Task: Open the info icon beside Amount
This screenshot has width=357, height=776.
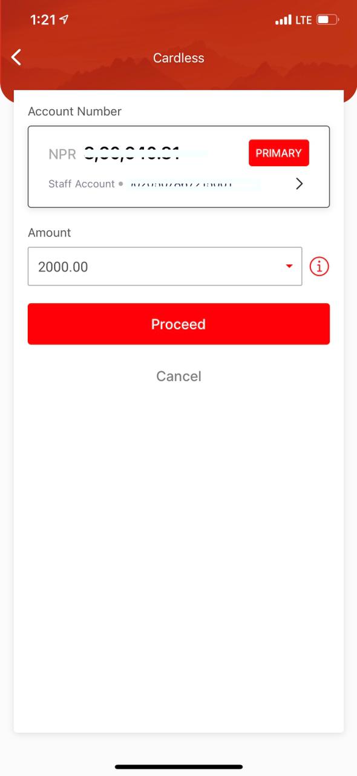Action: point(319,266)
